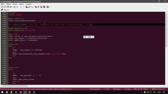Open the Справка menu
The image size is (168, 94).
pos(28,4)
